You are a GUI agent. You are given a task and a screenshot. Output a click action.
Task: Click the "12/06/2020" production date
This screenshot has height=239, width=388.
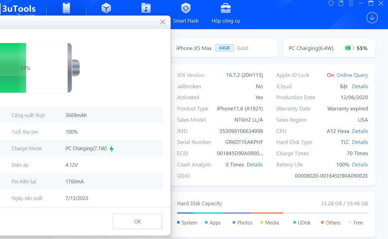click(354, 97)
